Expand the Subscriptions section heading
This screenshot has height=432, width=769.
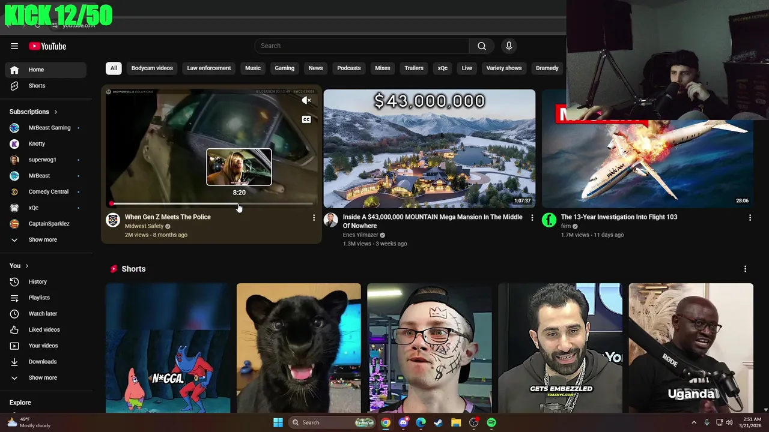click(34, 112)
